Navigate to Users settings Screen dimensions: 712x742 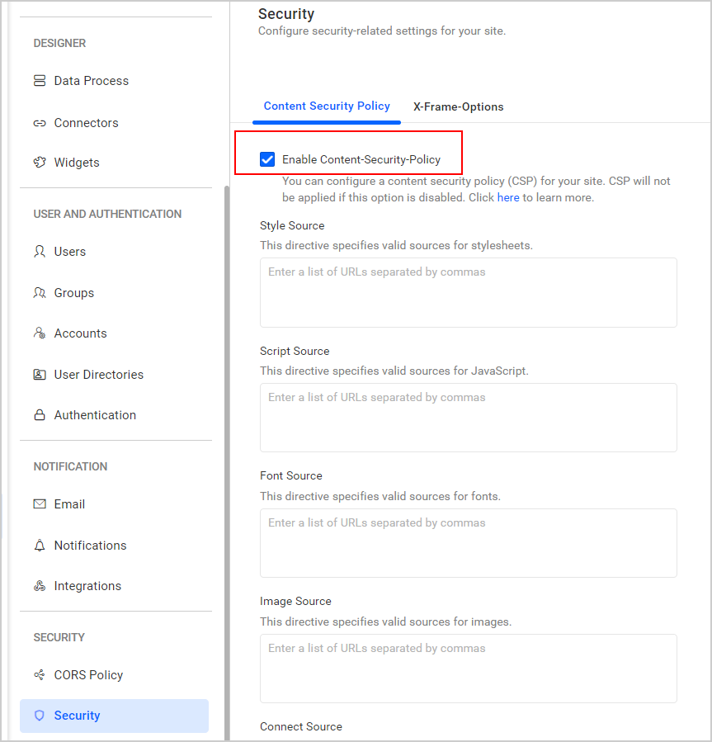pos(68,251)
